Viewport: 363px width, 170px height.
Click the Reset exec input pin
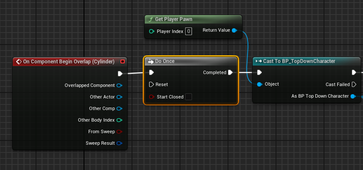[151, 84]
